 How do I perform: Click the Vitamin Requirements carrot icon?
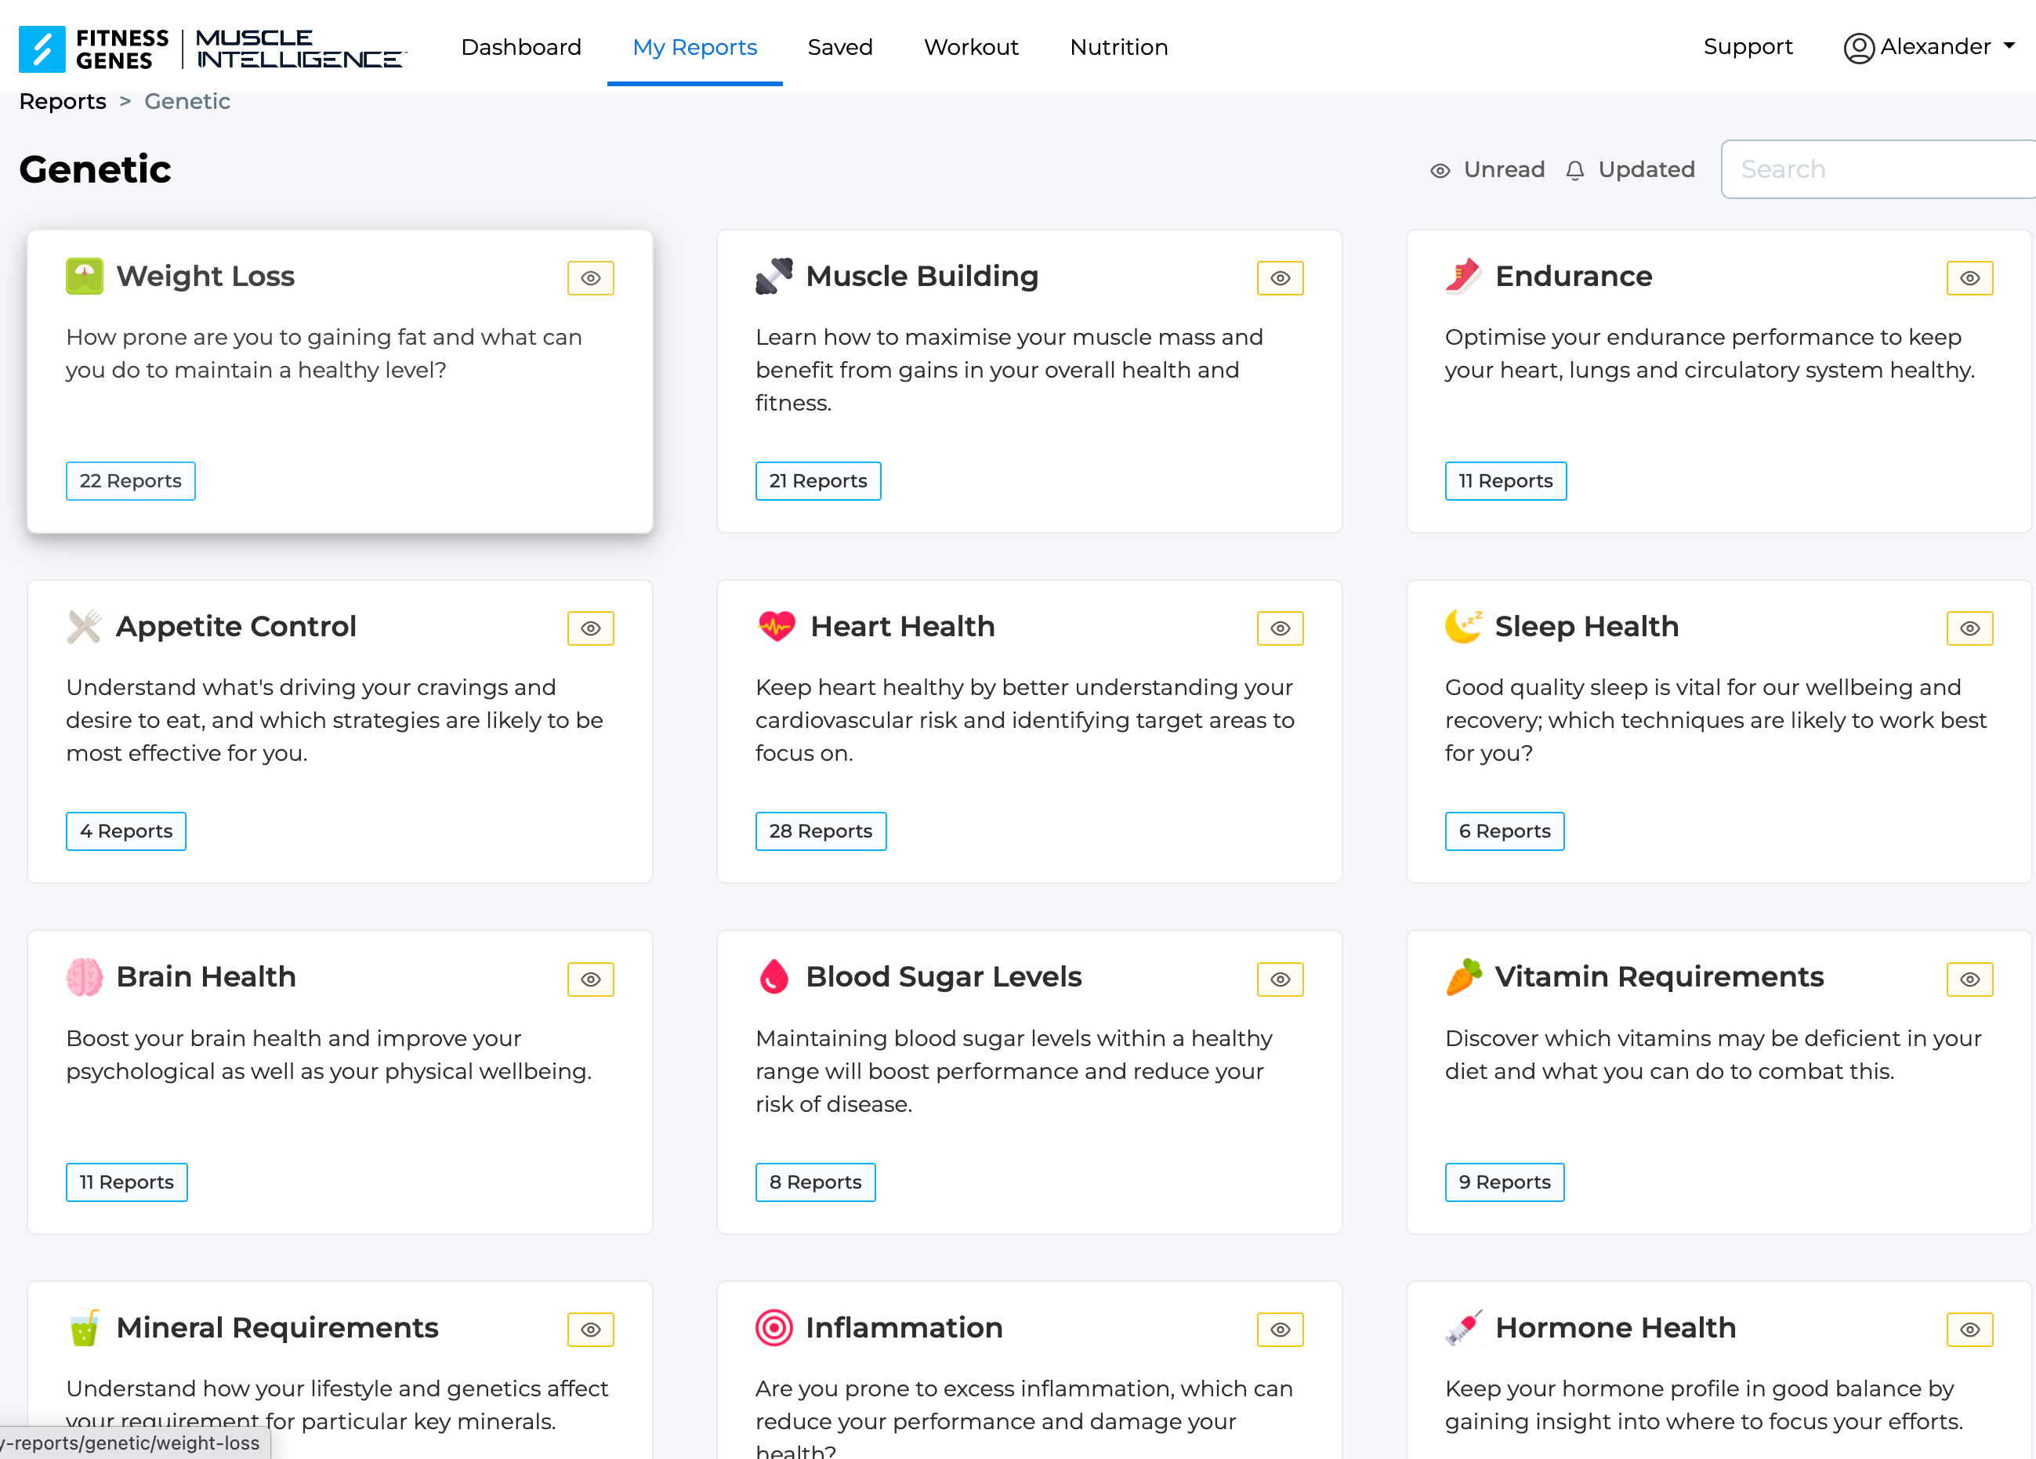coord(1463,977)
